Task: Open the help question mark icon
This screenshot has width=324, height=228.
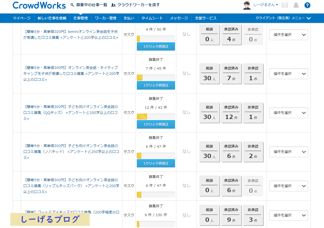Action: tap(307, 5)
